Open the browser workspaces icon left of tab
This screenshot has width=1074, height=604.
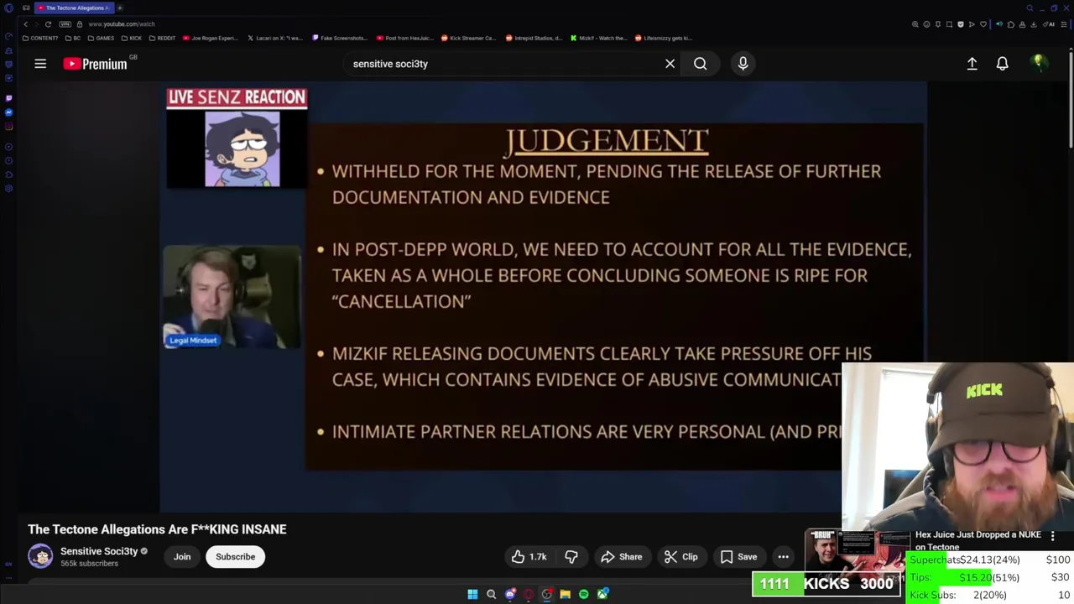(x=26, y=8)
